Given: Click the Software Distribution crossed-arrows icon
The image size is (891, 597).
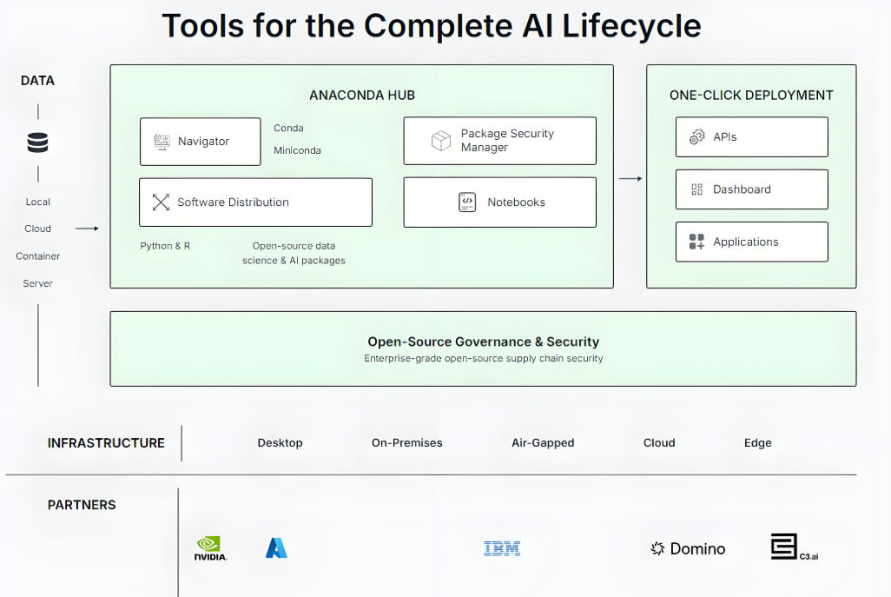Looking at the screenshot, I should pos(161,202).
